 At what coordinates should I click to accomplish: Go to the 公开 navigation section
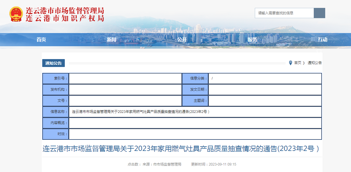(182, 40)
